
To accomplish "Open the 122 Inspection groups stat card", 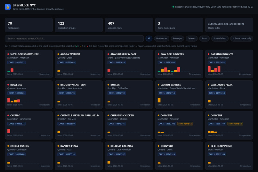I will click(79, 25).
